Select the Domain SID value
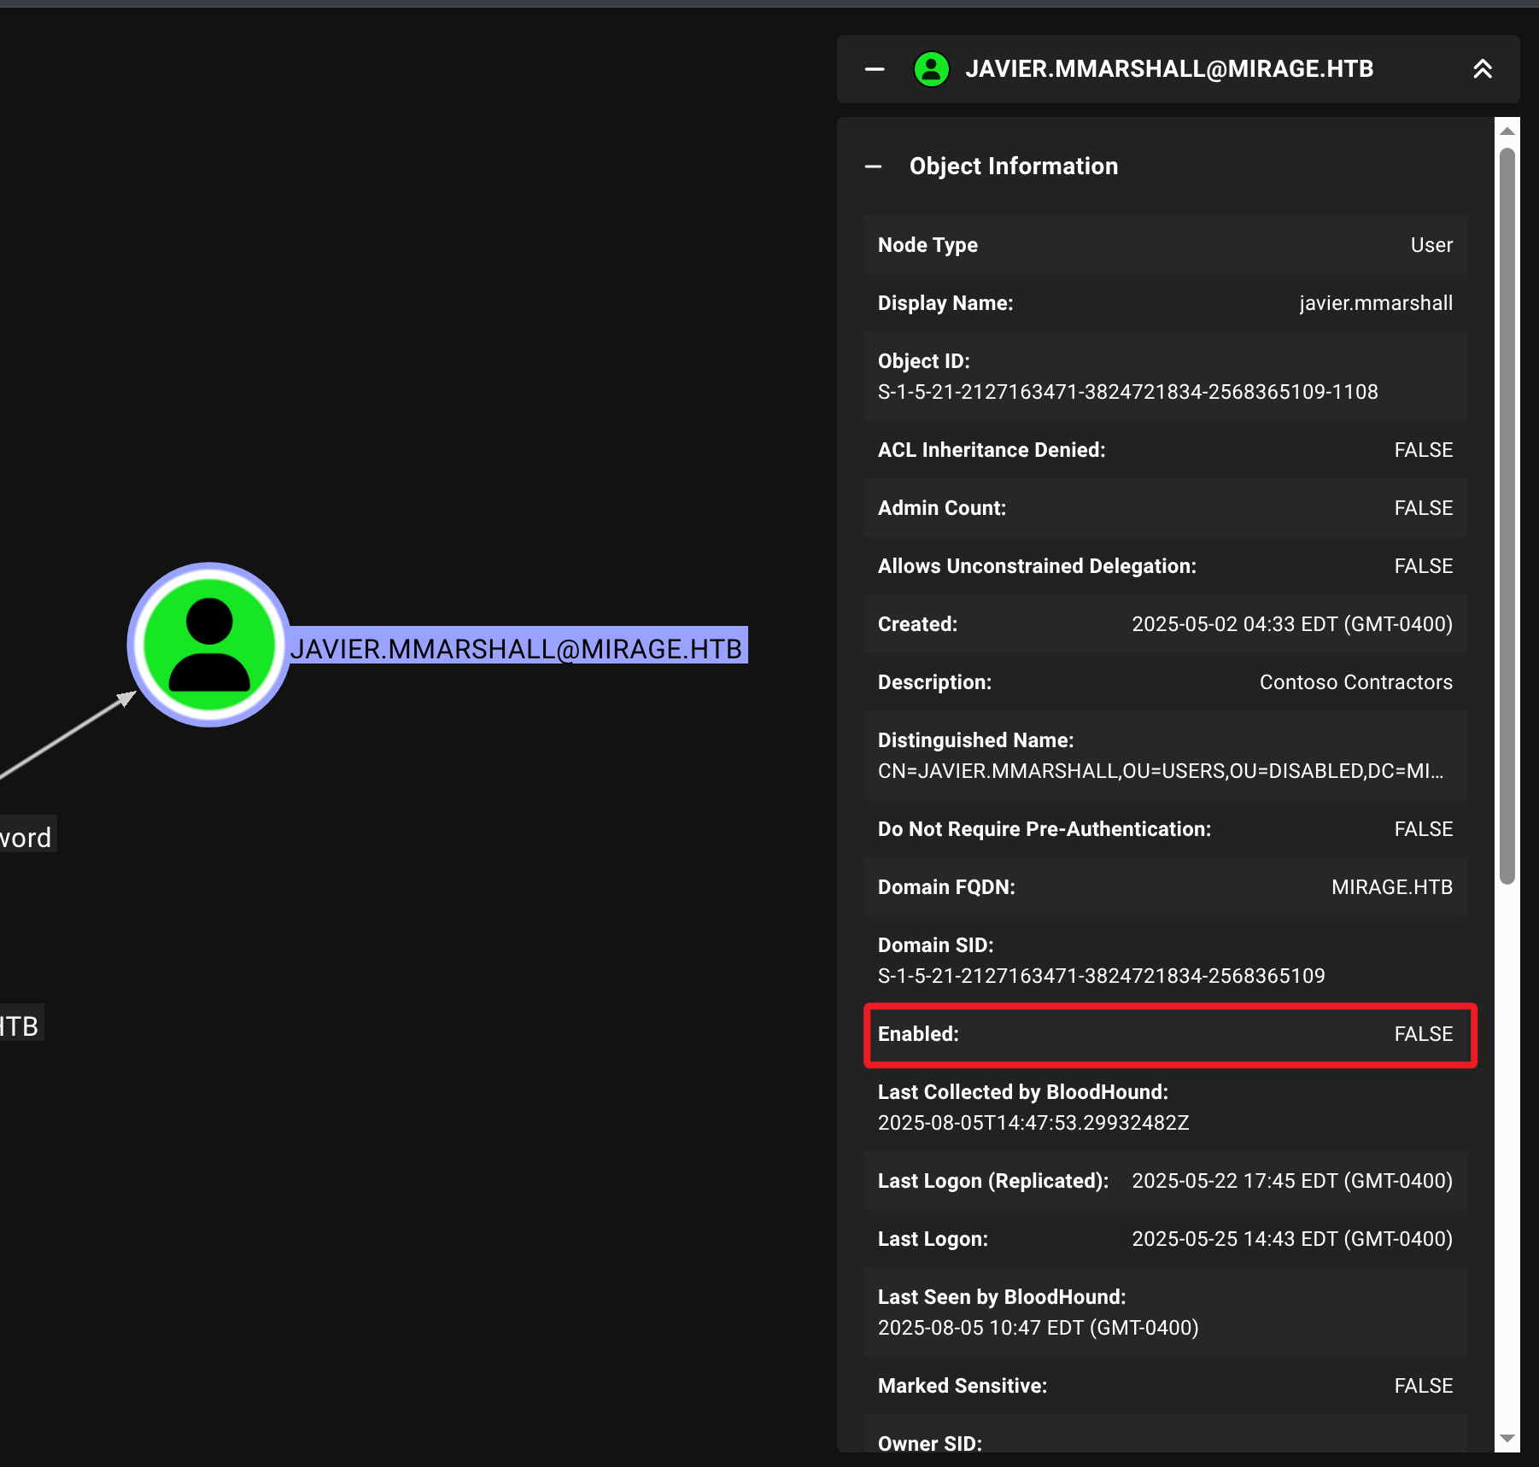This screenshot has height=1467, width=1539. pos(1101,976)
